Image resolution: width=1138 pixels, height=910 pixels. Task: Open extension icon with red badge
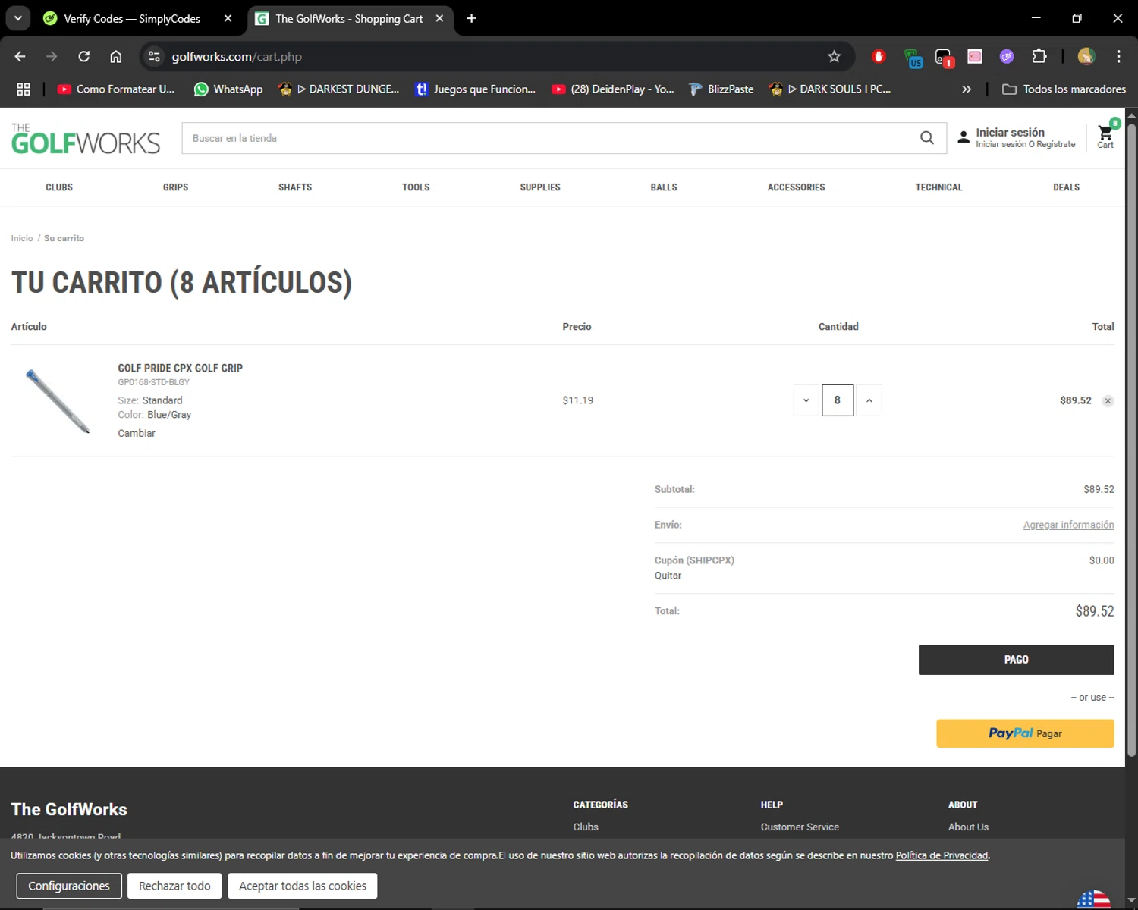944,58
